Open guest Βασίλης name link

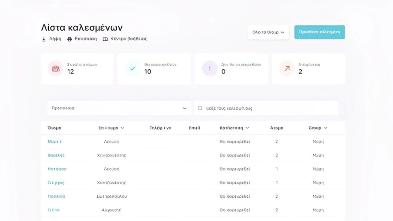(x=56, y=155)
